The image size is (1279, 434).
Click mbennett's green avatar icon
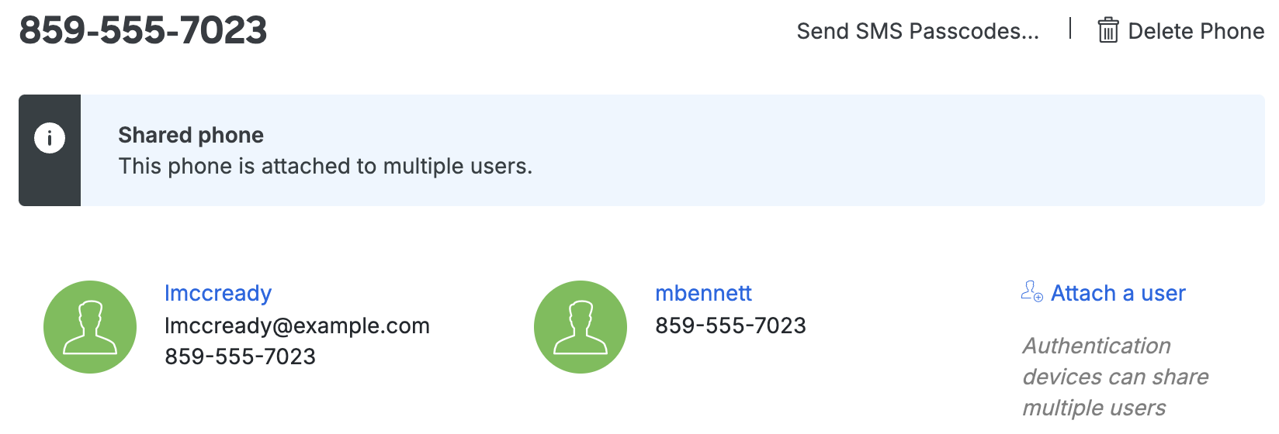pos(581,327)
